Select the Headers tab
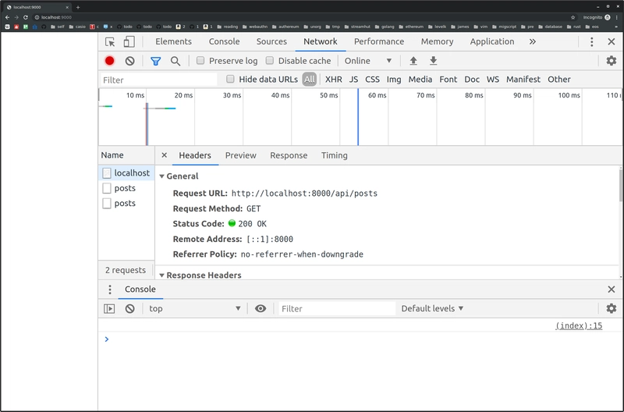 coord(194,155)
